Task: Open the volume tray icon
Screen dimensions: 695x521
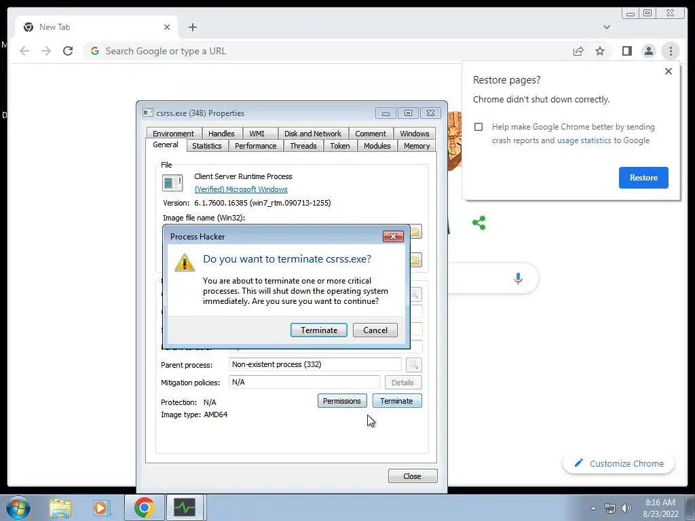Action: [626, 508]
